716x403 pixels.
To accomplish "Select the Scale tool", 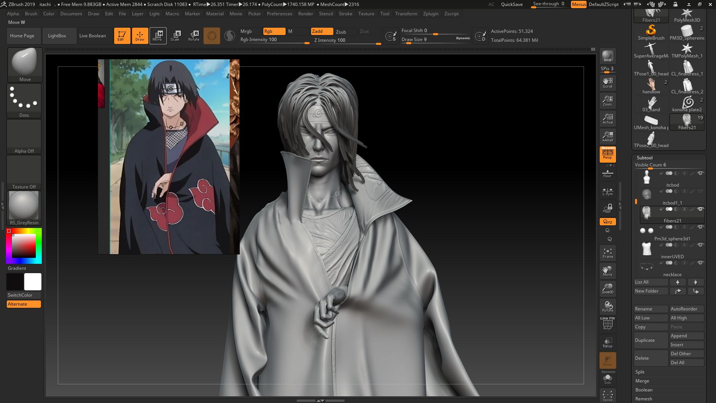I will pyautogui.click(x=176, y=36).
